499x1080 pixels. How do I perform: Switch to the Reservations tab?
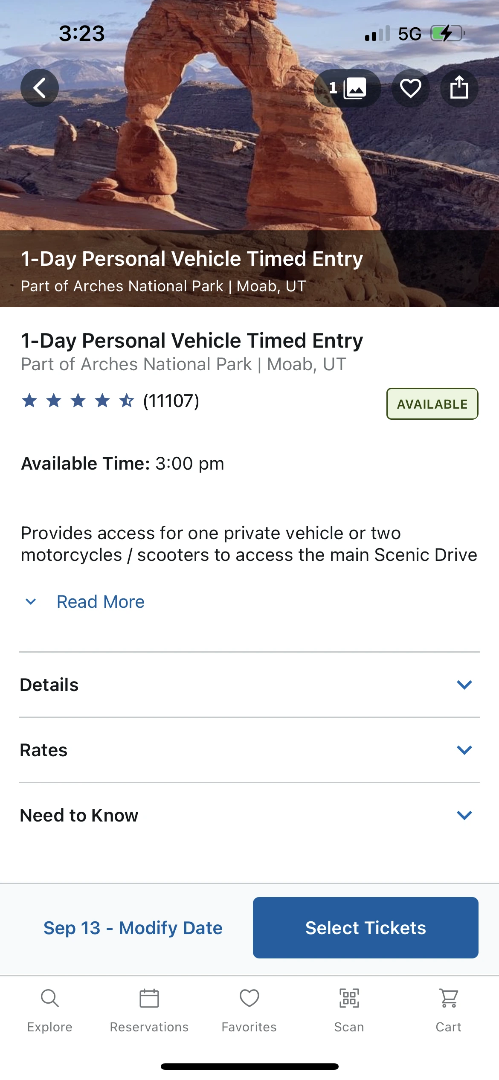click(149, 1010)
